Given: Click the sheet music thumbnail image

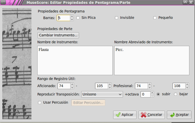Looking at the screenshot, I should [17, 64].
